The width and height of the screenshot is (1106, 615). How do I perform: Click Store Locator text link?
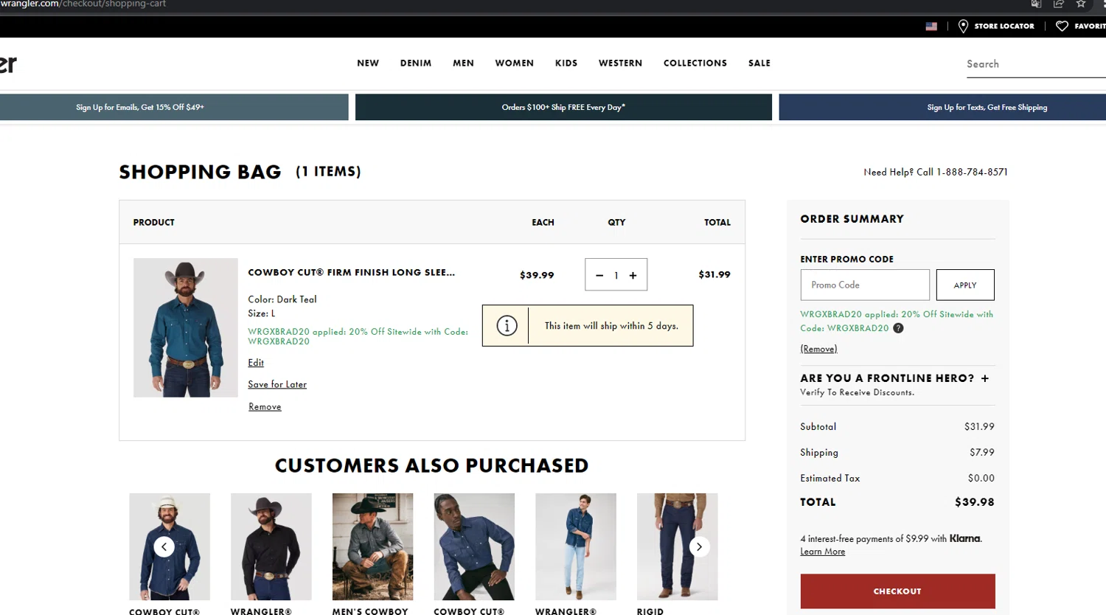coord(1004,27)
